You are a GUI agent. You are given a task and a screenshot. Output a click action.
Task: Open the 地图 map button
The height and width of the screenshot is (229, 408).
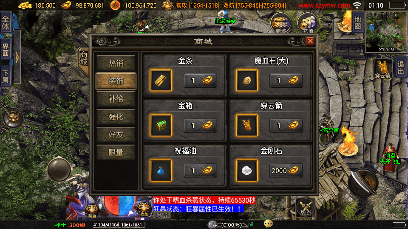point(357,23)
